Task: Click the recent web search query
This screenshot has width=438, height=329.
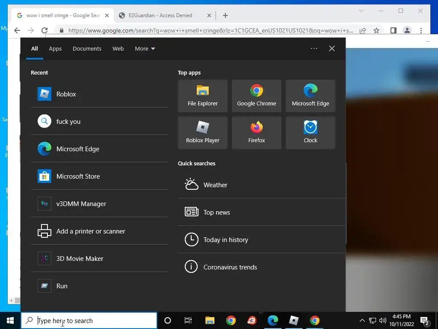Action: (99, 121)
